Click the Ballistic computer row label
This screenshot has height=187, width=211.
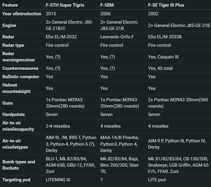(x=21, y=77)
